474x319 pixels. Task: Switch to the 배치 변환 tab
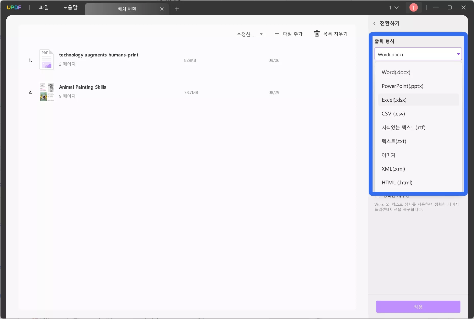(127, 9)
